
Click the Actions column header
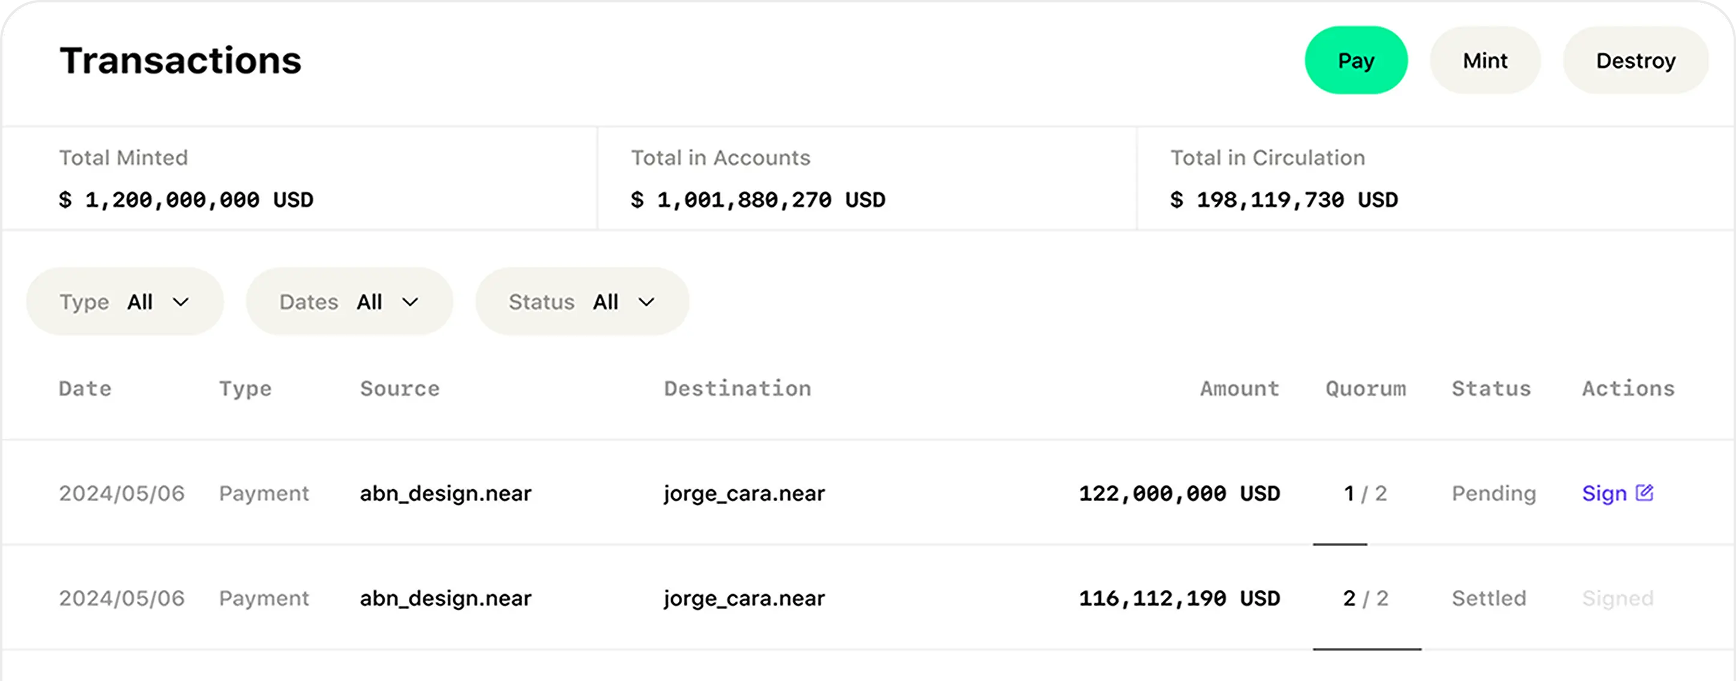point(1629,388)
